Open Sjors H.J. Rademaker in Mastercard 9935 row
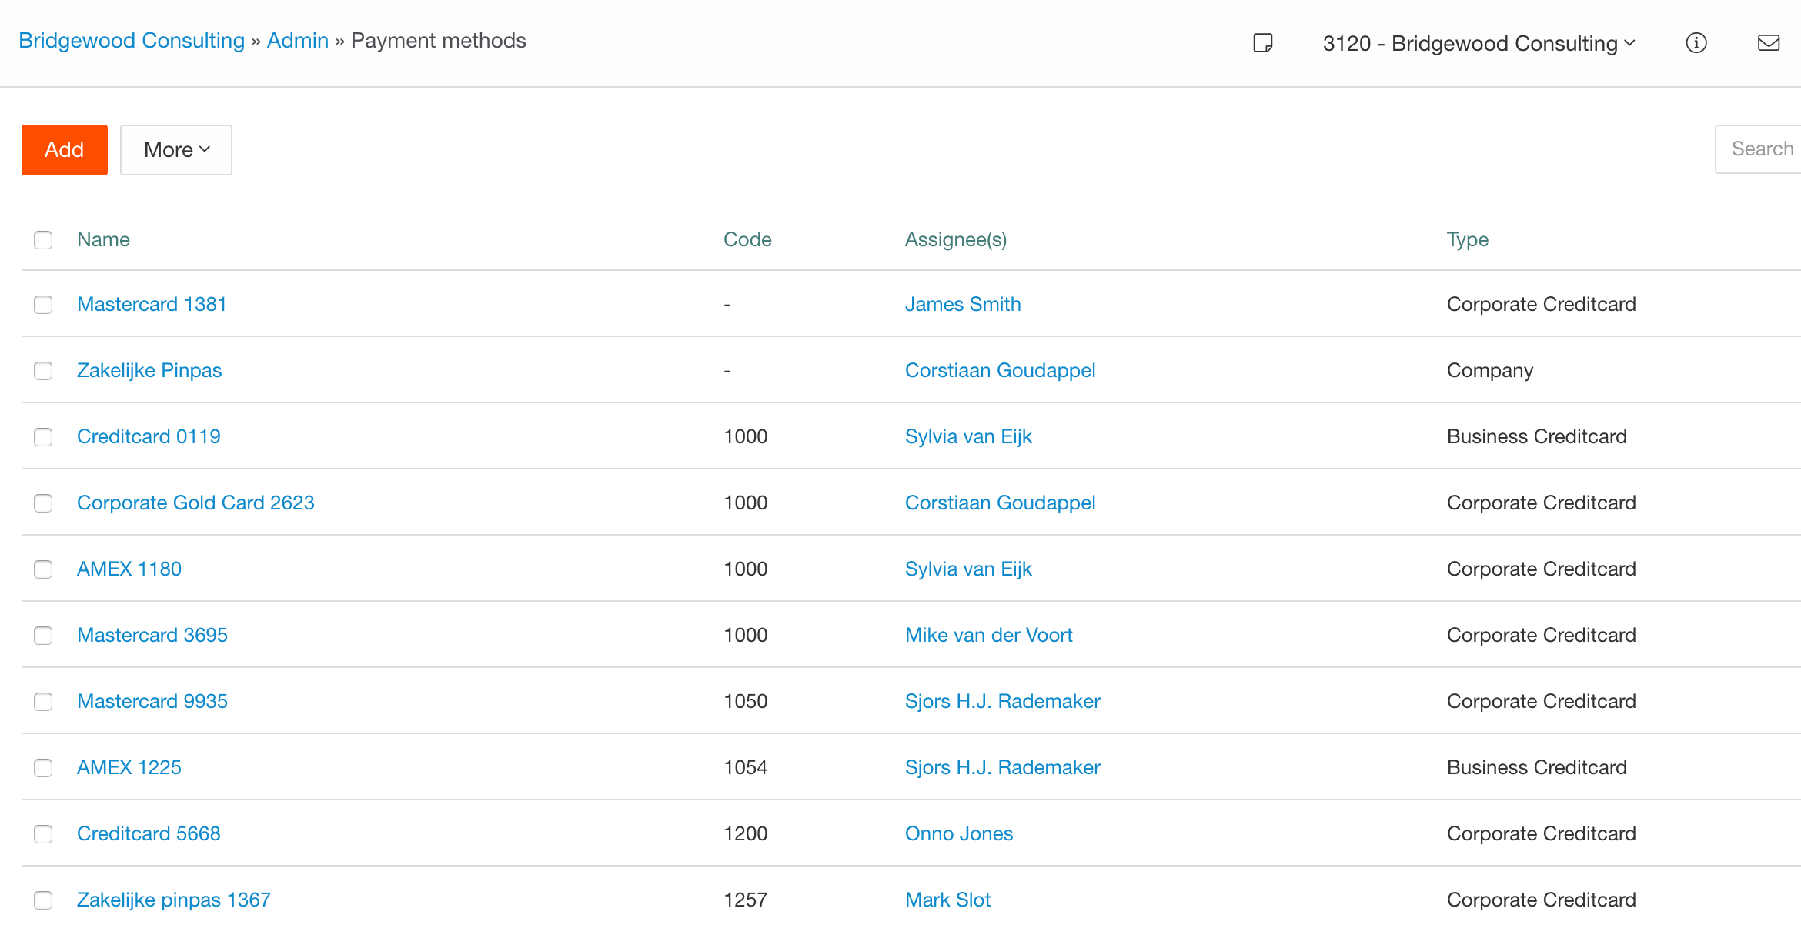1801x945 pixels. (1003, 701)
